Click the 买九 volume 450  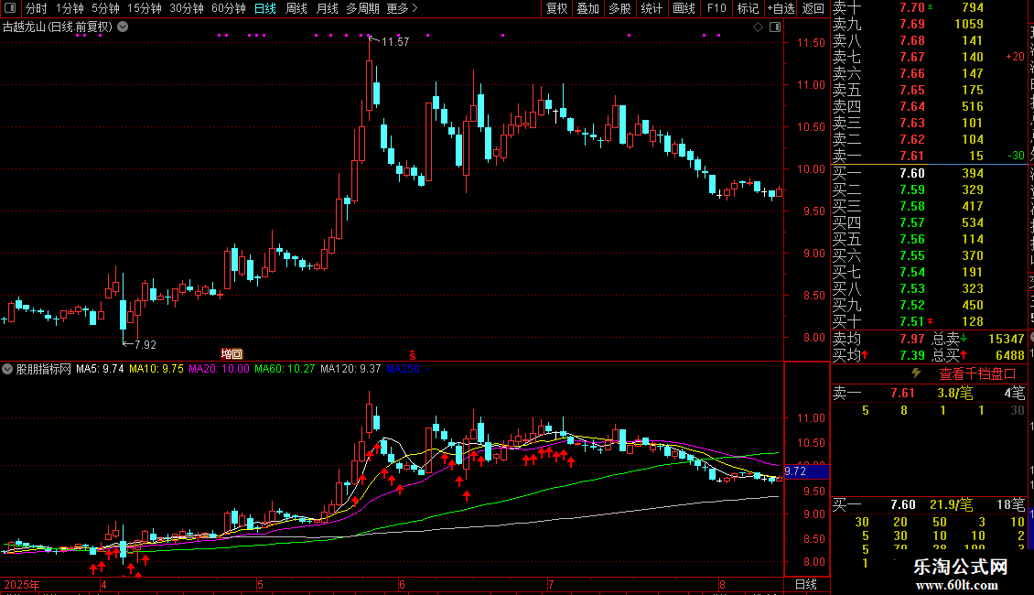pyautogui.click(x=973, y=305)
